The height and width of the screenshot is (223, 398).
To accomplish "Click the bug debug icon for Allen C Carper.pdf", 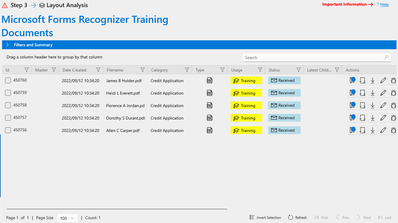I will coord(393,130).
